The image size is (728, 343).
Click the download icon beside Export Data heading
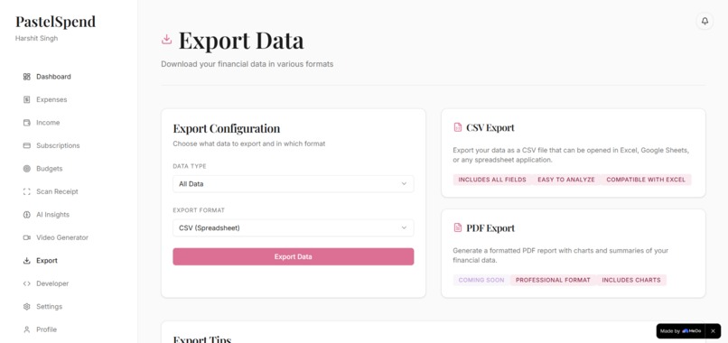pyautogui.click(x=167, y=40)
